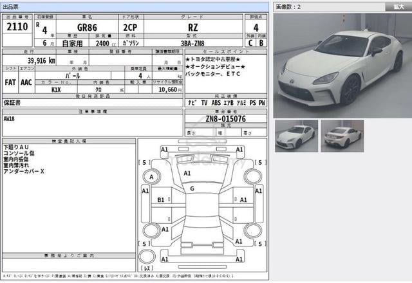Click the model code 3BA-ZN8
The height and width of the screenshot is (283, 412).
192,43
